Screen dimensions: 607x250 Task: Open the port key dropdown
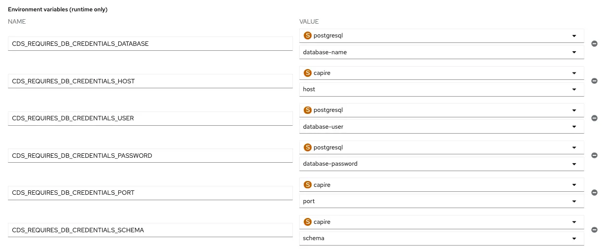click(441, 201)
